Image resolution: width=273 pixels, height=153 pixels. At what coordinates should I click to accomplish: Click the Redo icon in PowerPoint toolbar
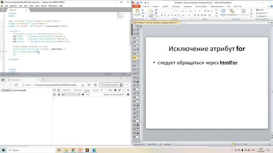tap(145, 3)
